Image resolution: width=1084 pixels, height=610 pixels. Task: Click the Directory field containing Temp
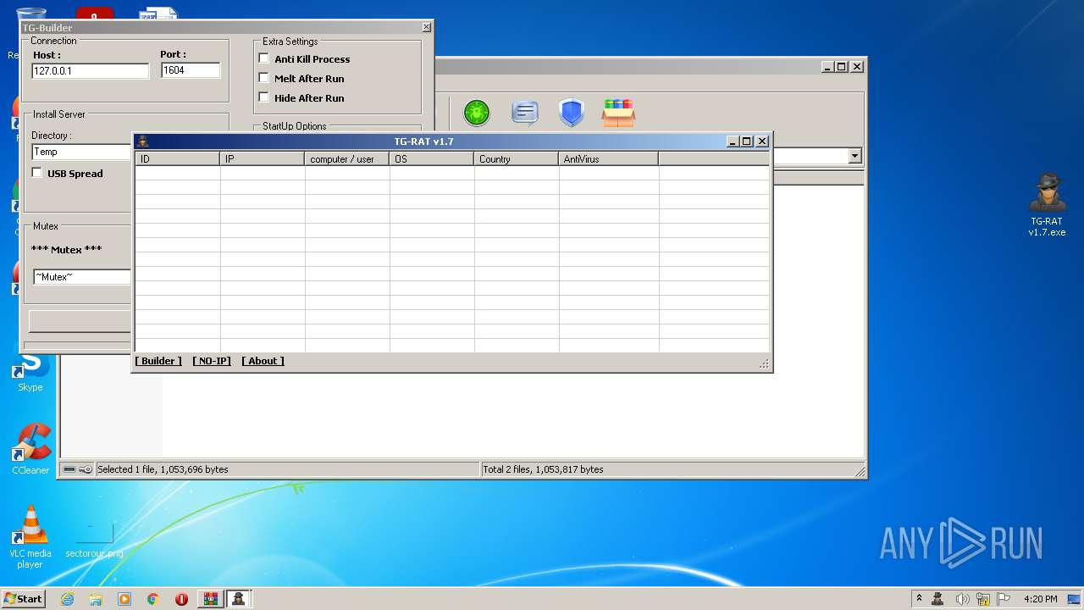point(82,152)
